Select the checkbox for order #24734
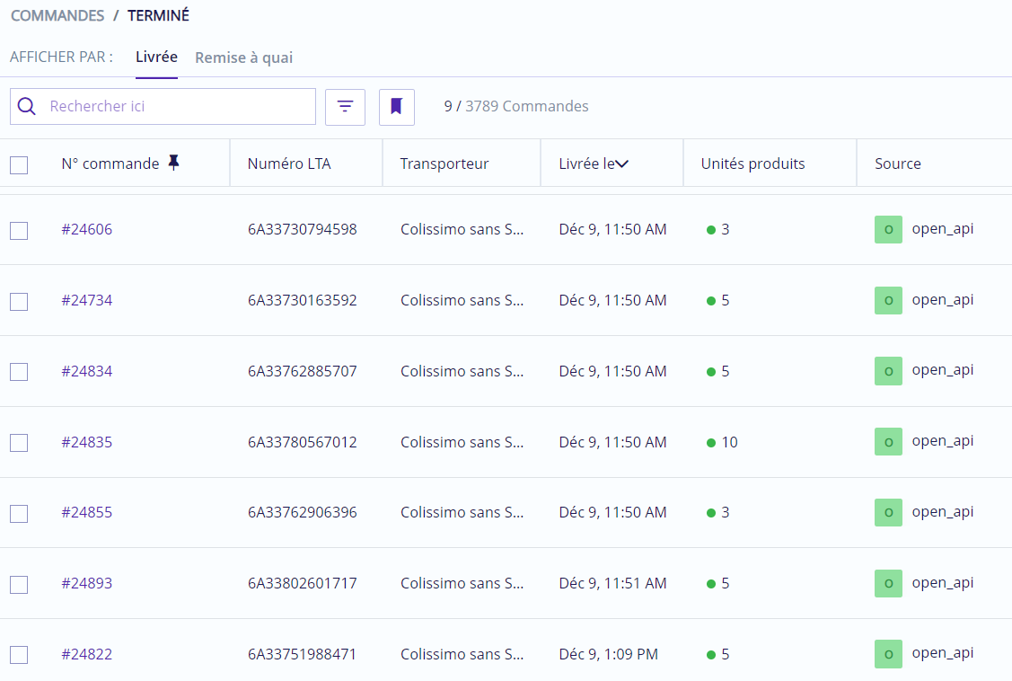 click(x=19, y=301)
